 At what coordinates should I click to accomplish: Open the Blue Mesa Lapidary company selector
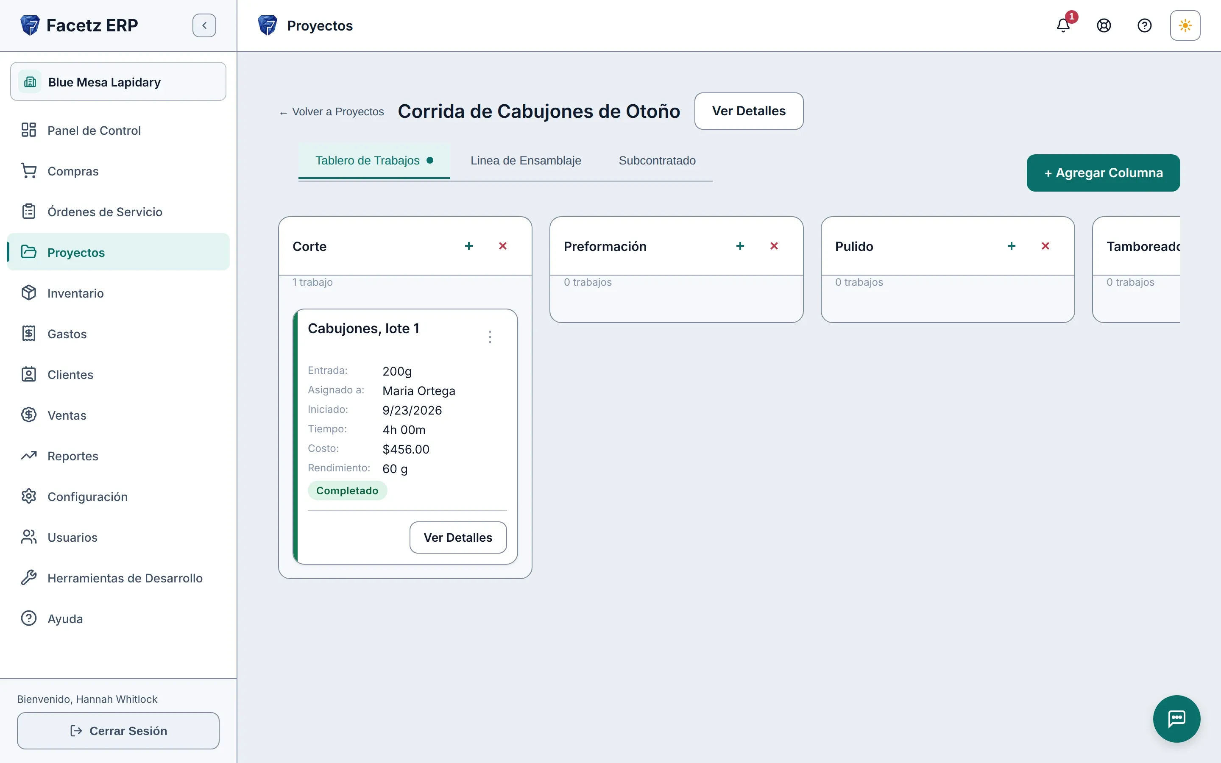[x=118, y=82]
